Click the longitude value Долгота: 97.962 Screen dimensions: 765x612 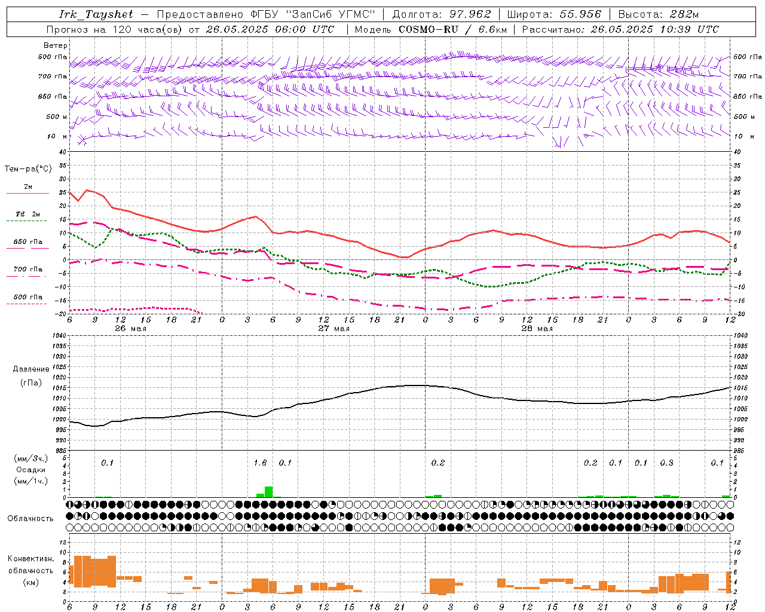pyautogui.click(x=442, y=14)
